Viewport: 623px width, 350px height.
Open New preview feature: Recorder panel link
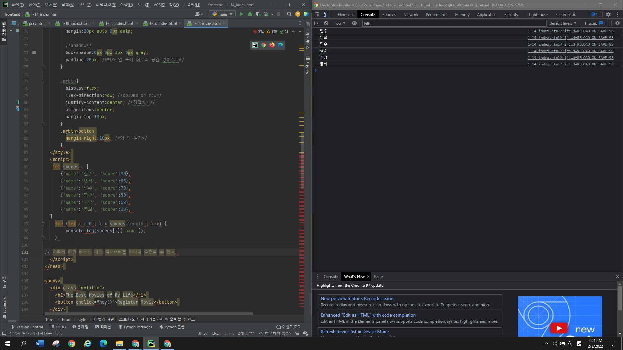[357, 299]
